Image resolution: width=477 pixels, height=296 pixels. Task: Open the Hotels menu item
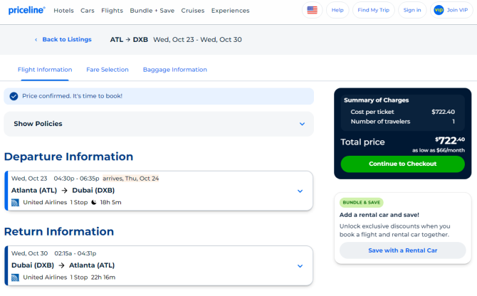coord(63,11)
